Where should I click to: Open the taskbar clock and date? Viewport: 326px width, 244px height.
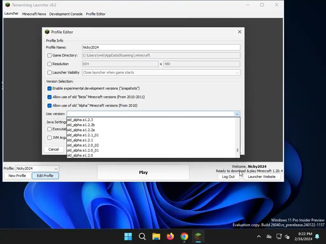click(303, 236)
